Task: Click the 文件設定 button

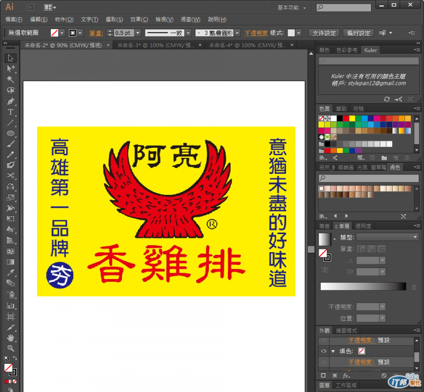Action: [x=324, y=33]
